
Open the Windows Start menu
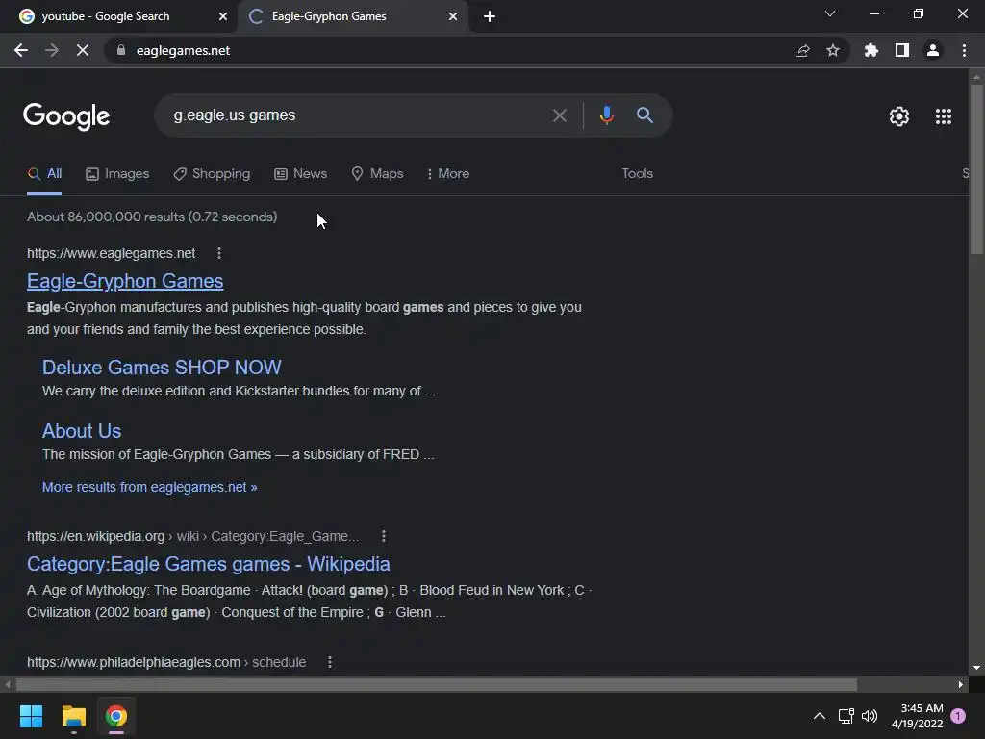31,716
